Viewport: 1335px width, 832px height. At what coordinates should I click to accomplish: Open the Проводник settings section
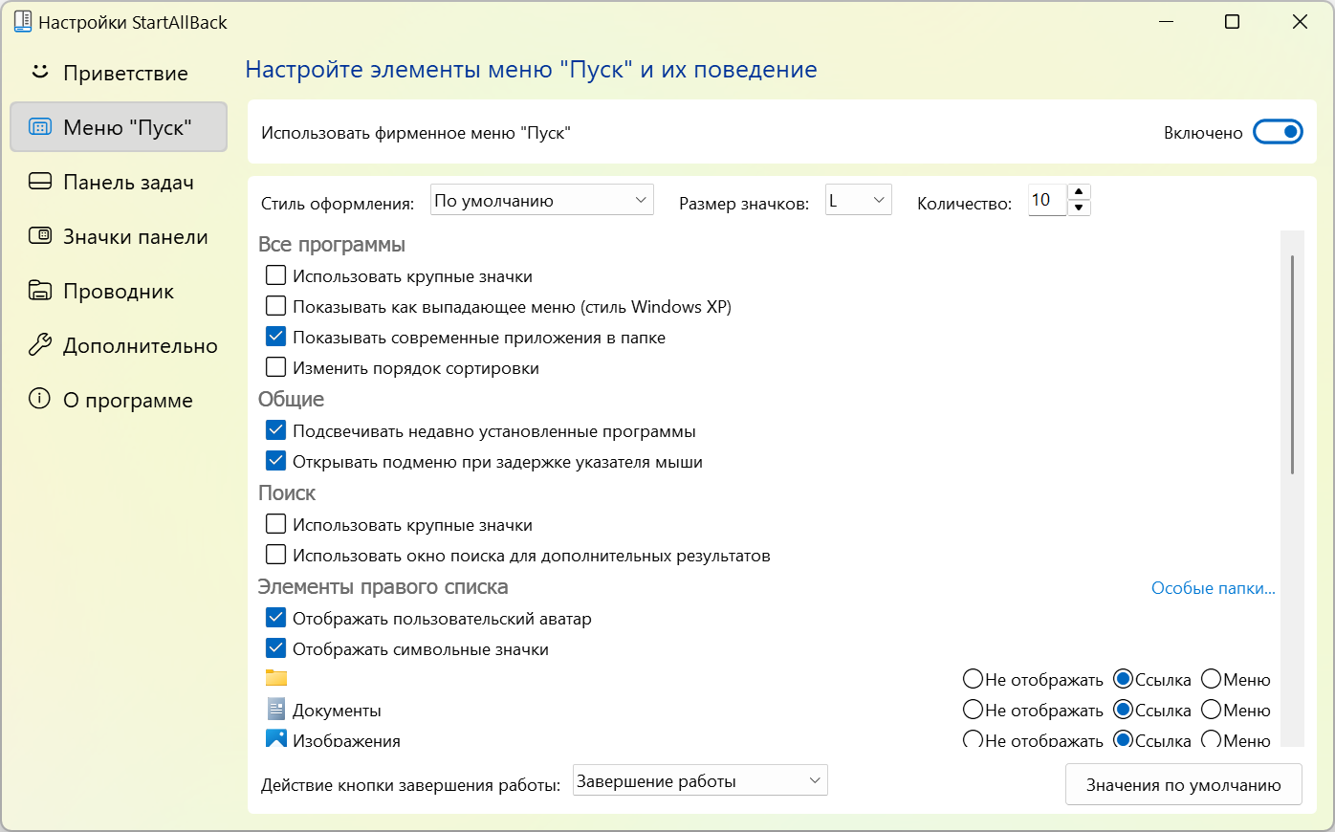119,291
